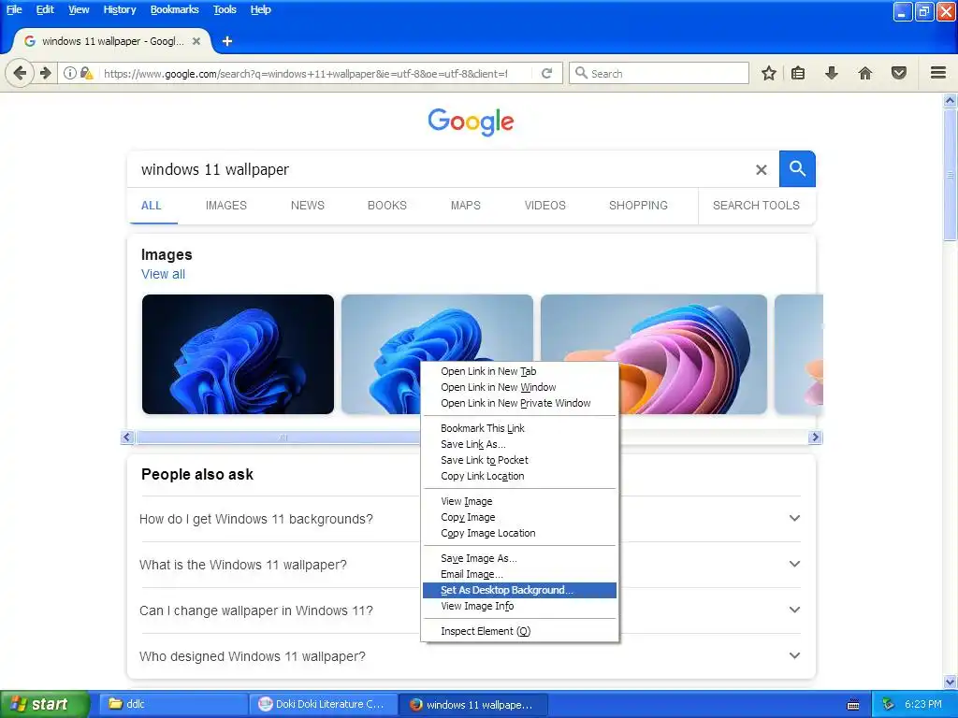This screenshot has height=718, width=958.
Task: Click the Google logo
Action: click(472, 122)
